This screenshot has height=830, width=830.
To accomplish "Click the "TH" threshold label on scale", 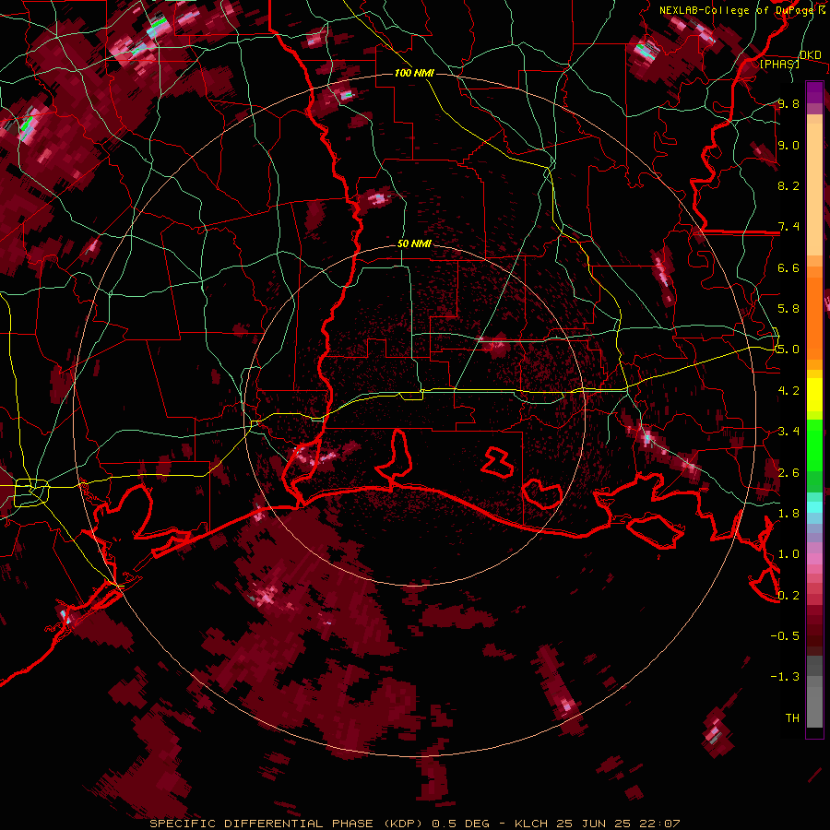I will 792,718.
